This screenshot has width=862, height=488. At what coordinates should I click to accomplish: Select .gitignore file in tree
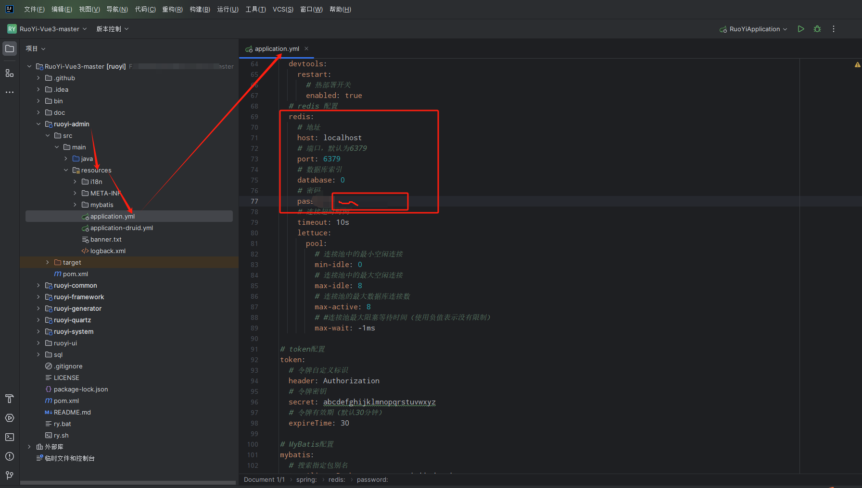[68, 366]
